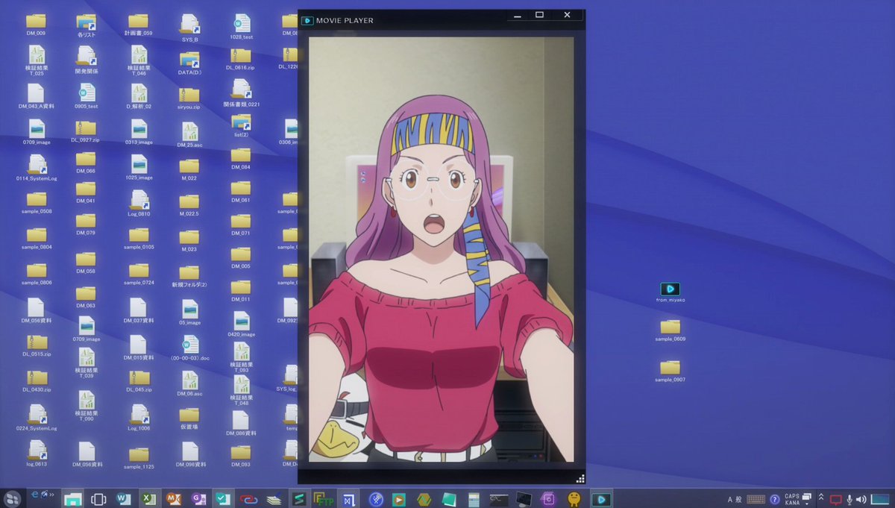Open the purple G app in taskbar
The height and width of the screenshot is (508, 895).
(198, 499)
